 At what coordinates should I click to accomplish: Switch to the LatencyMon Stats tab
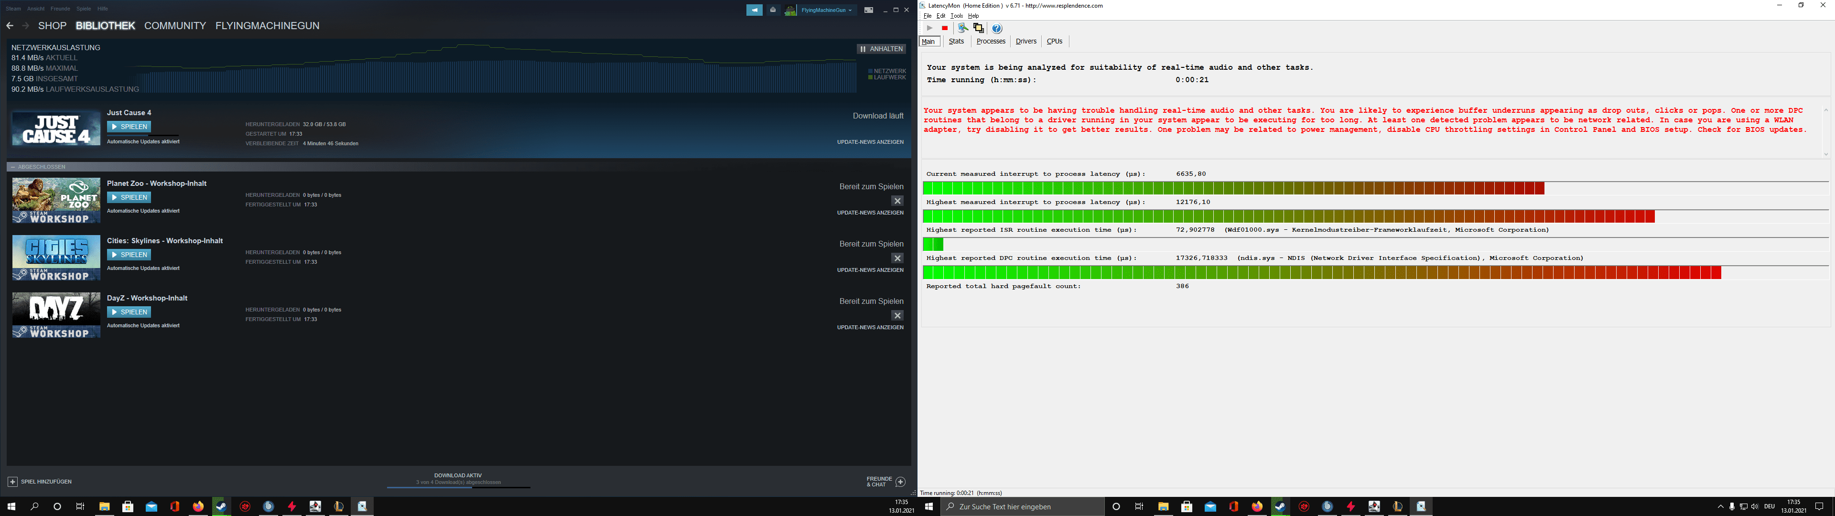[957, 42]
